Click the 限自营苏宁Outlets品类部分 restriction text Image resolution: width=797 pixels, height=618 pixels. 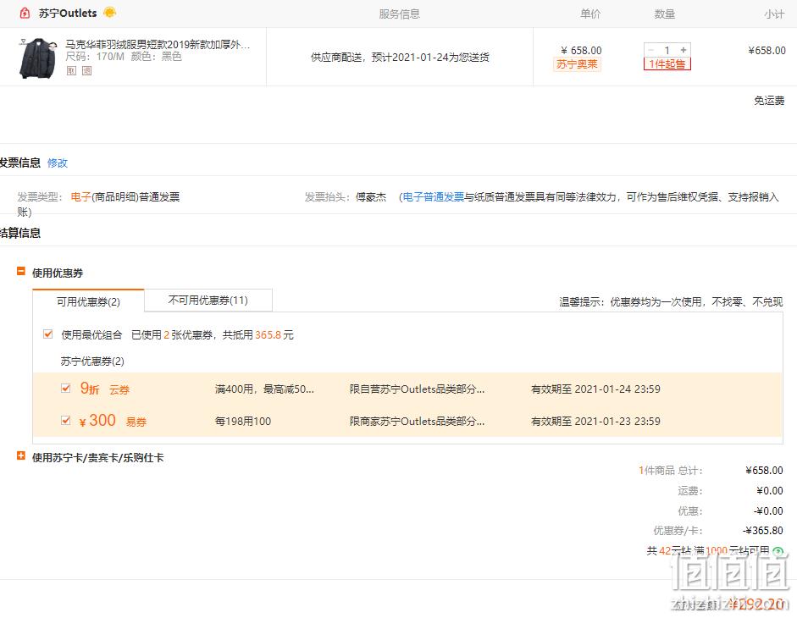(417, 389)
